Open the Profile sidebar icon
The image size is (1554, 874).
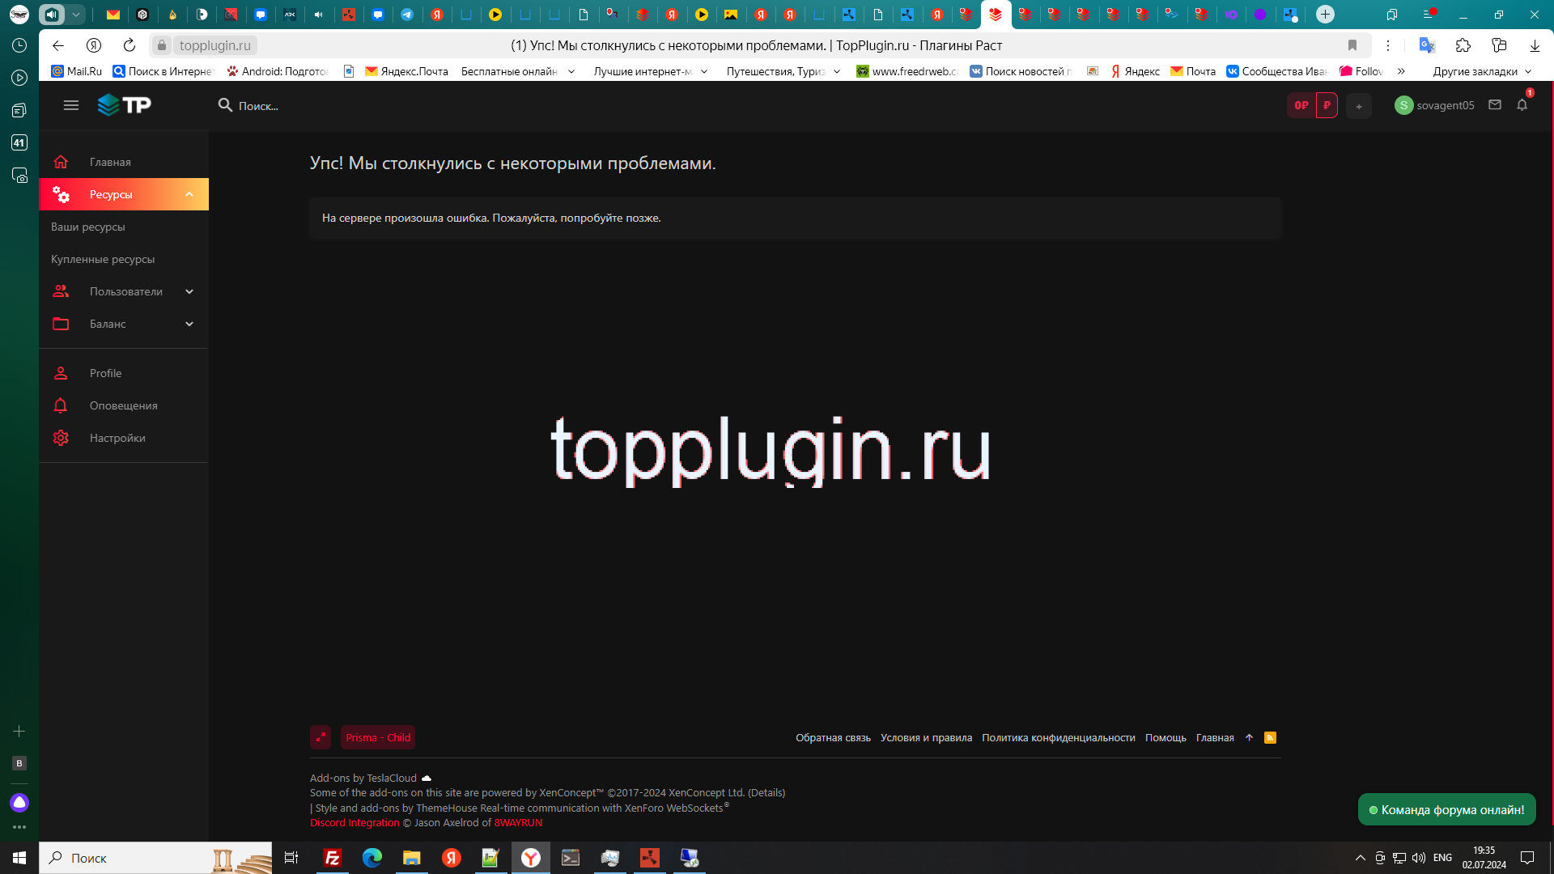61,372
